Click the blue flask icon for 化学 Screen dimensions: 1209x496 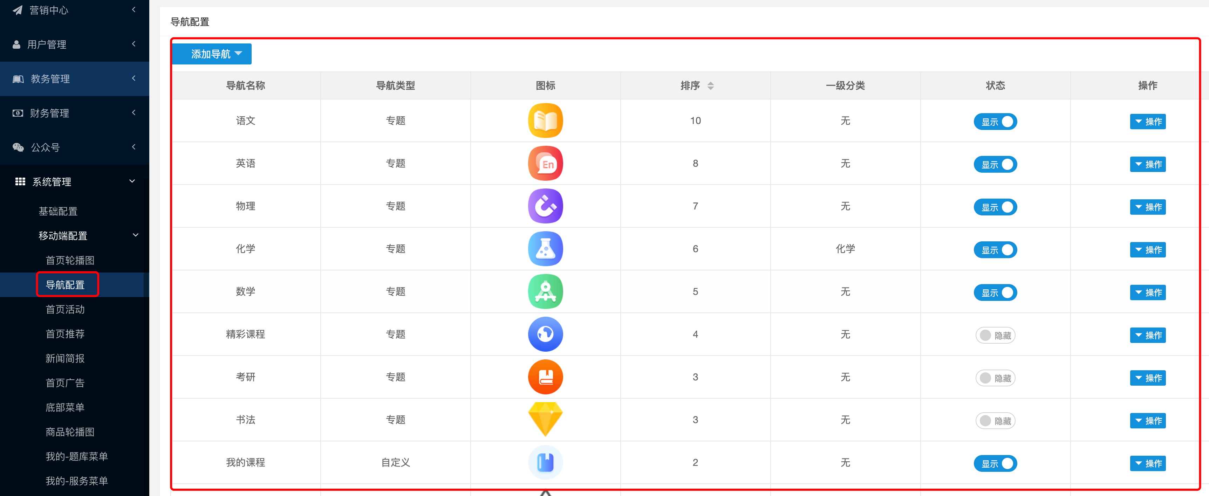point(545,249)
